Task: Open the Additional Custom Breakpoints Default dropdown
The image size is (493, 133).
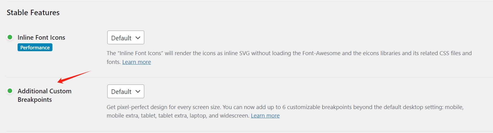Action: [126, 91]
